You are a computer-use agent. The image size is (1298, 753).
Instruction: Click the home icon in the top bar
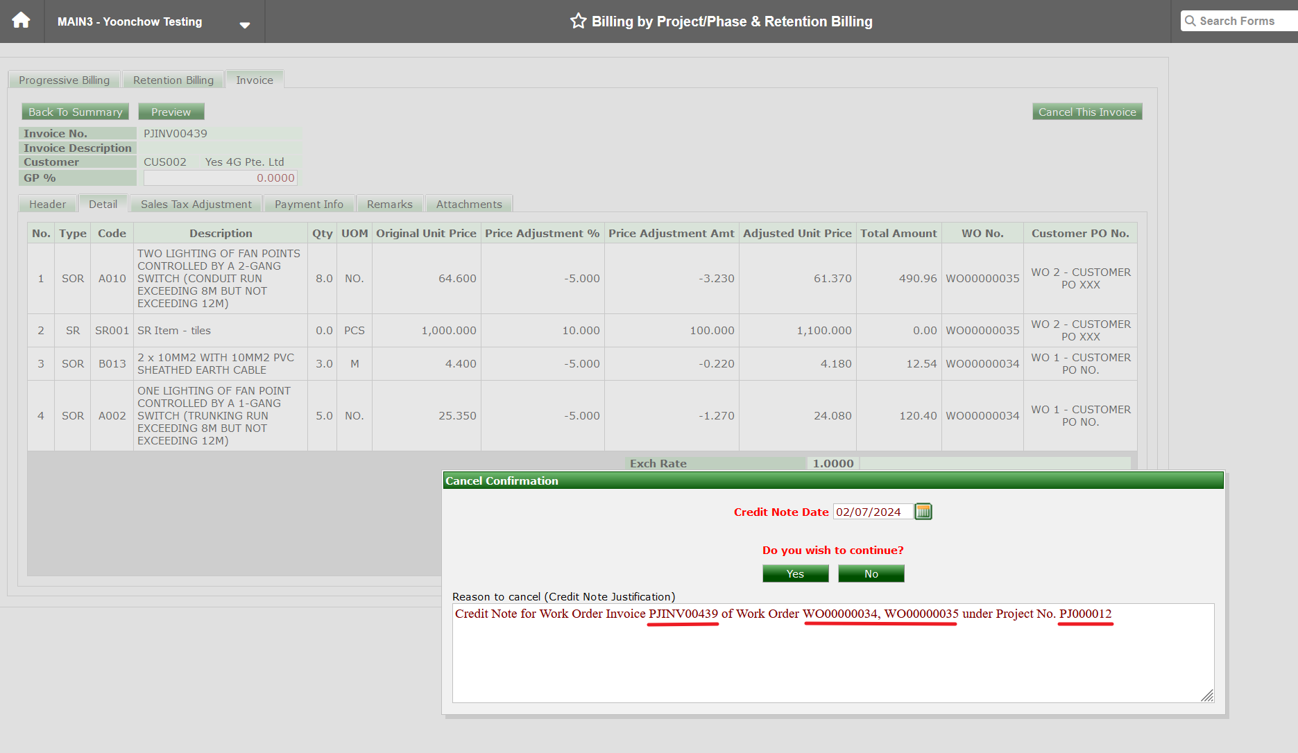point(21,20)
